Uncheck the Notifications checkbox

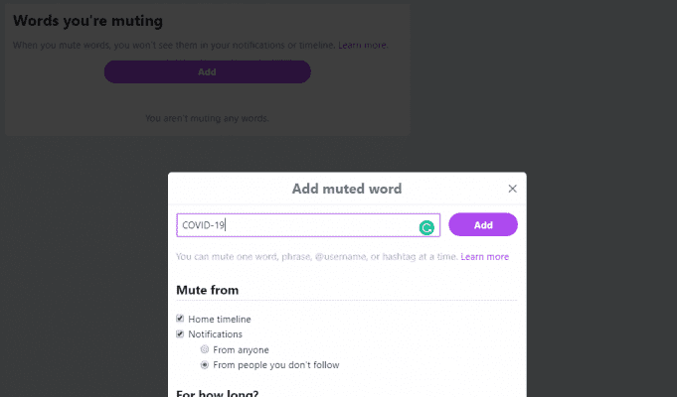(x=180, y=333)
